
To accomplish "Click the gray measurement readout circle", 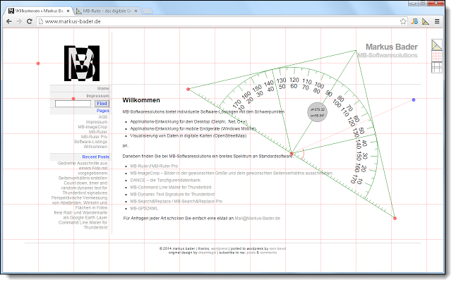I will pyautogui.click(x=317, y=112).
